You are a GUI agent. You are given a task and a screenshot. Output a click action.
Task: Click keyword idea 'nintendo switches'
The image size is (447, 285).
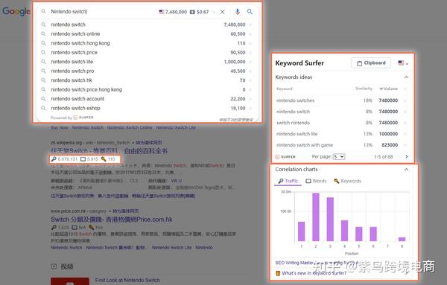pos(295,100)
